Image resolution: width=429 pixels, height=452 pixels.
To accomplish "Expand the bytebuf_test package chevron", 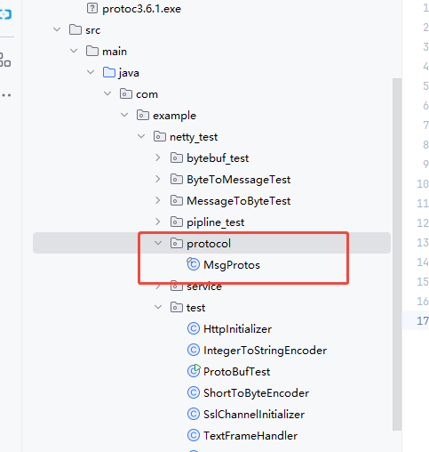I will [x=158, y=157].
